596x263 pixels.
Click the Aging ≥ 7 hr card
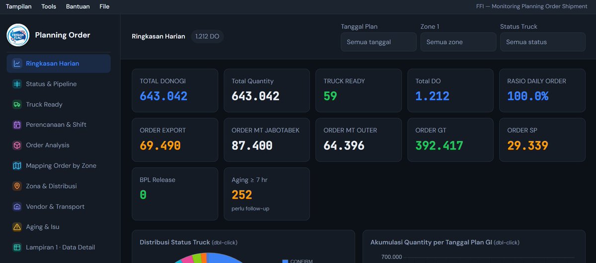coord(267,194)
